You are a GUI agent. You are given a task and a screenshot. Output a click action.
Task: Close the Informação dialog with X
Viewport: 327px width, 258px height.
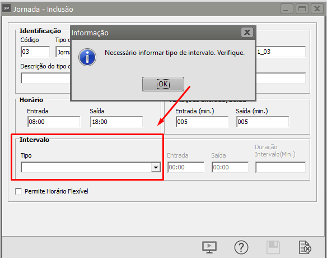click(x=247, y=33)
